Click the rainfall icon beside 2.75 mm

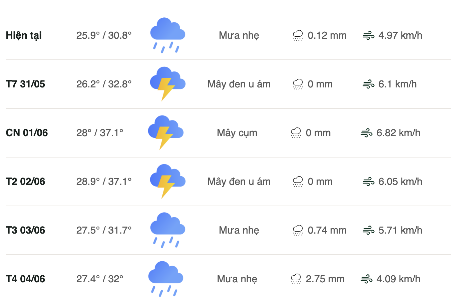pyautogui.click(x=296, y=279)
